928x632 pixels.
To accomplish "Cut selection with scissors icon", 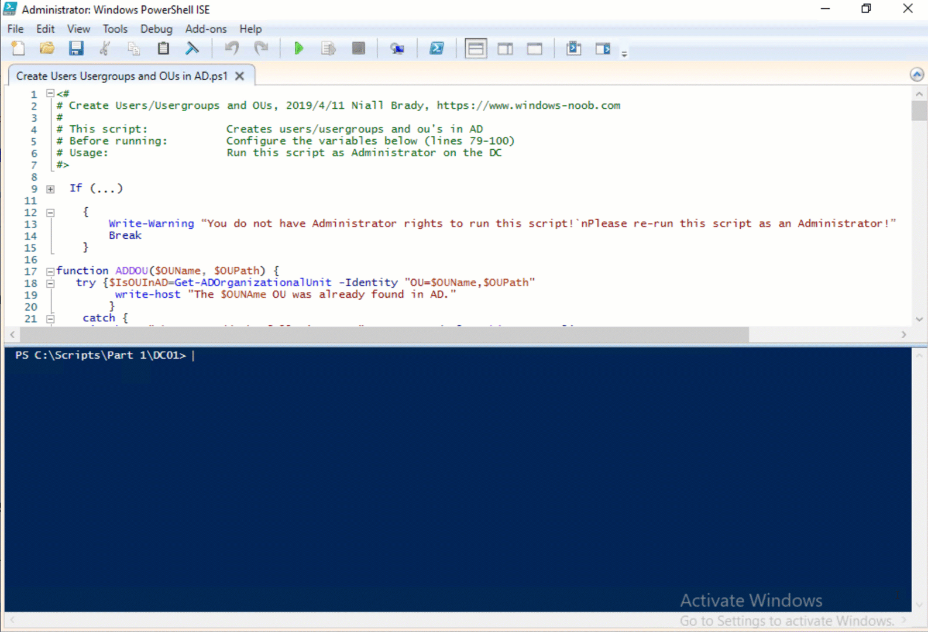I will pos(105,49).
